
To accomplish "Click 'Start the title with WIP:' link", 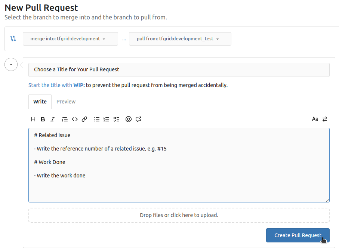I will tap(56, 85).
